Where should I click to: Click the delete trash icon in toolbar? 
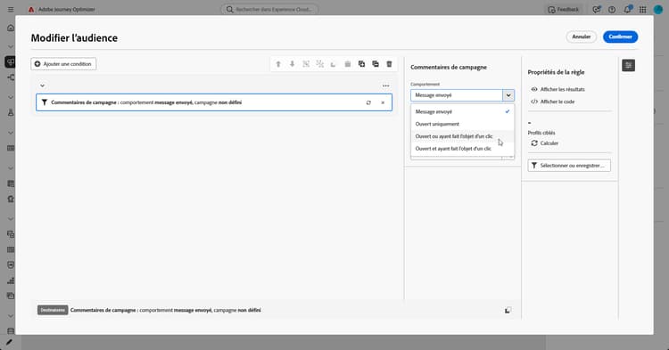click(389, 64)
